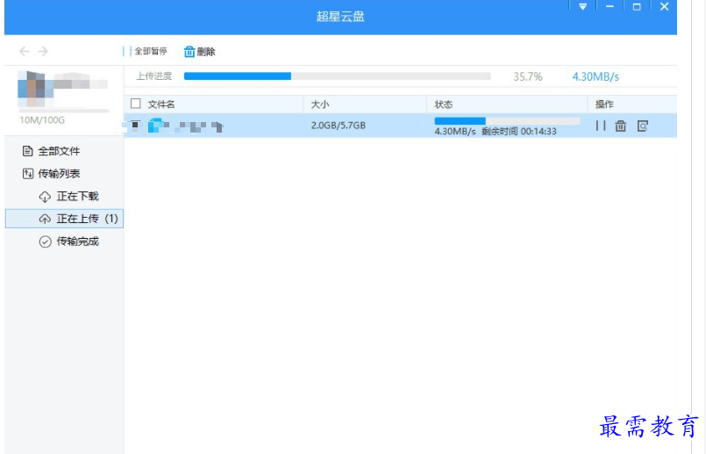Tick the checkbox of the uploading file row
706x454 pixels.
click(x=135, y=125)
